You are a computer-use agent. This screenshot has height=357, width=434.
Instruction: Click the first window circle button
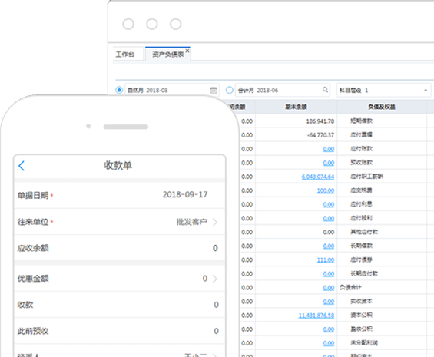coord(128,24)
